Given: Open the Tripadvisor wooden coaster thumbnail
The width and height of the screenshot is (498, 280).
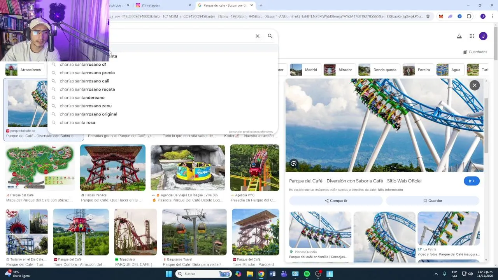Looking at the screenshot, I should pyautogui.click(x=135, y=232).
